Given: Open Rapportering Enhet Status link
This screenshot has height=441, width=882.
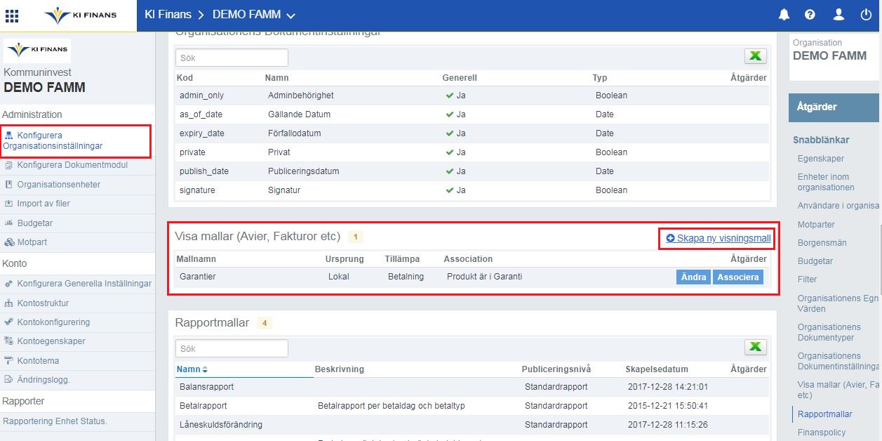Looking at the screenshot, I should [55, 421].
